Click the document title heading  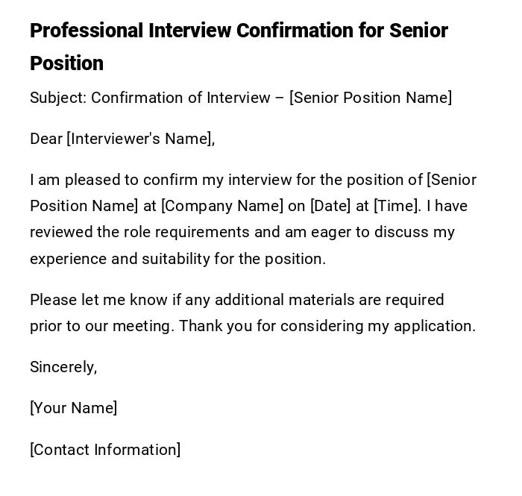(x=239, y=31)
